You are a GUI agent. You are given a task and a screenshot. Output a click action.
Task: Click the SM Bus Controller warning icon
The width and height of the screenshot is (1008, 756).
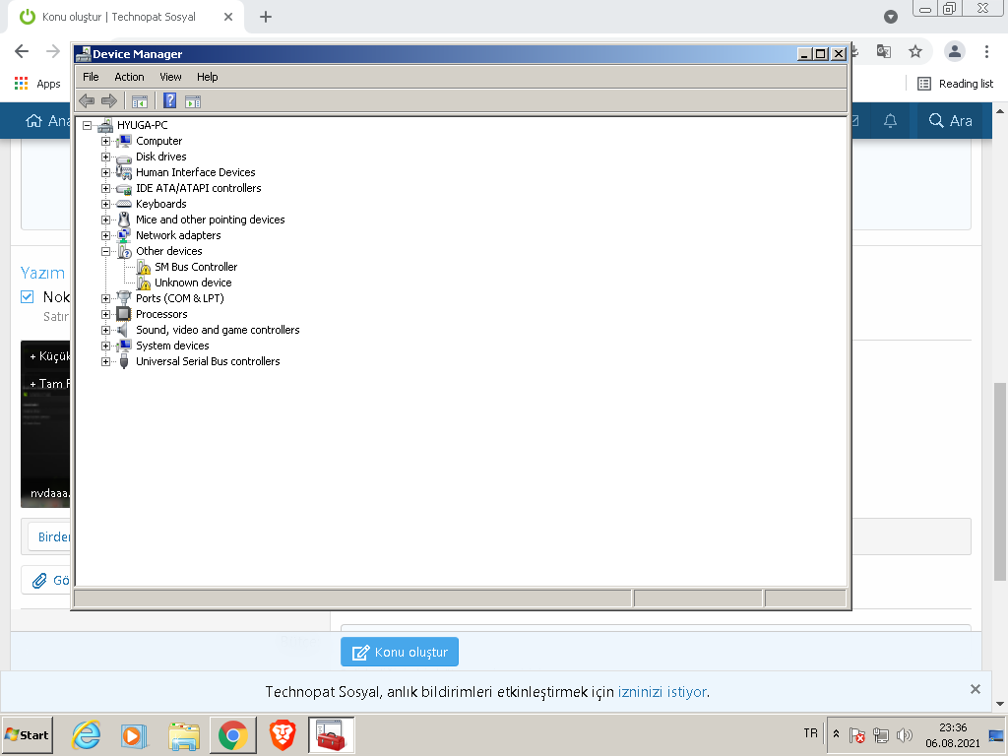[145, 267]
